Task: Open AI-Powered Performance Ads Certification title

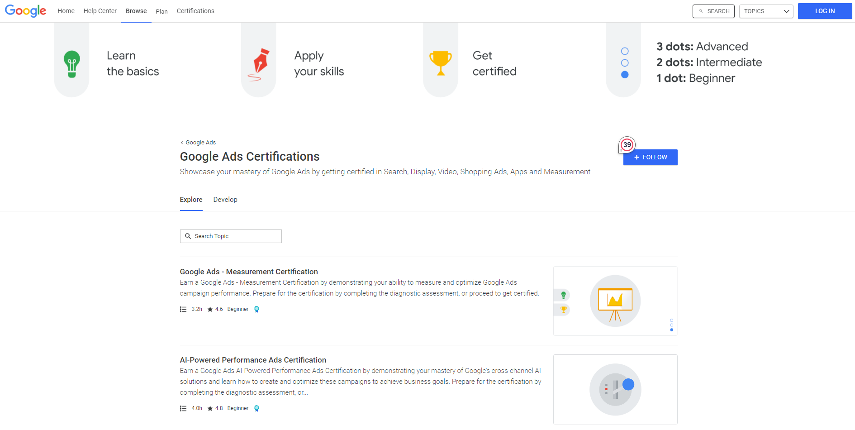Action: (x=253, y=360)
